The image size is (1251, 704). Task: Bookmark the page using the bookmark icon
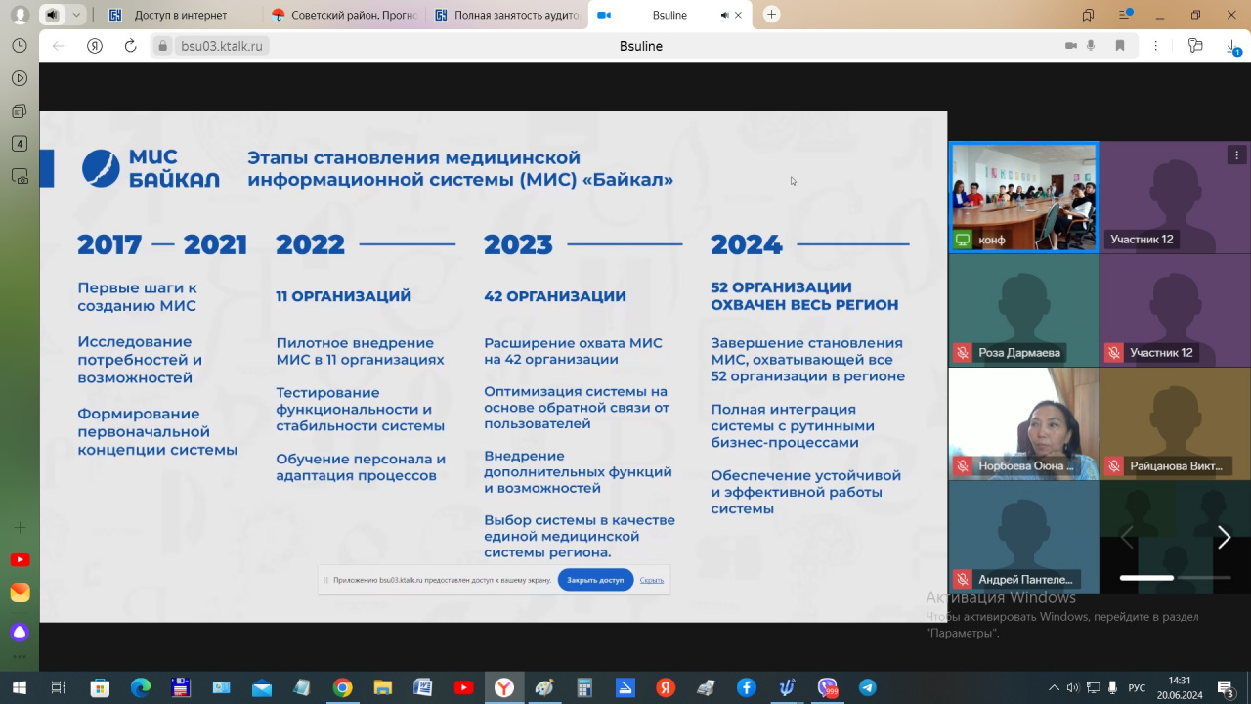tap(1120, 46)
